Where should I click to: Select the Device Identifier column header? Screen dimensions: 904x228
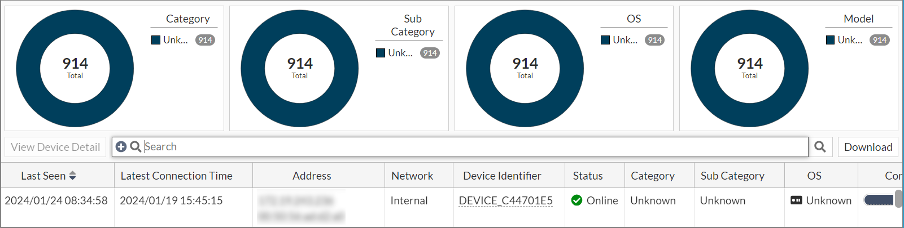click(502, 176)
